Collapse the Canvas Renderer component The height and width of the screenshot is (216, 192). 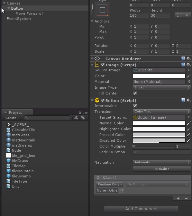[92, 59]
